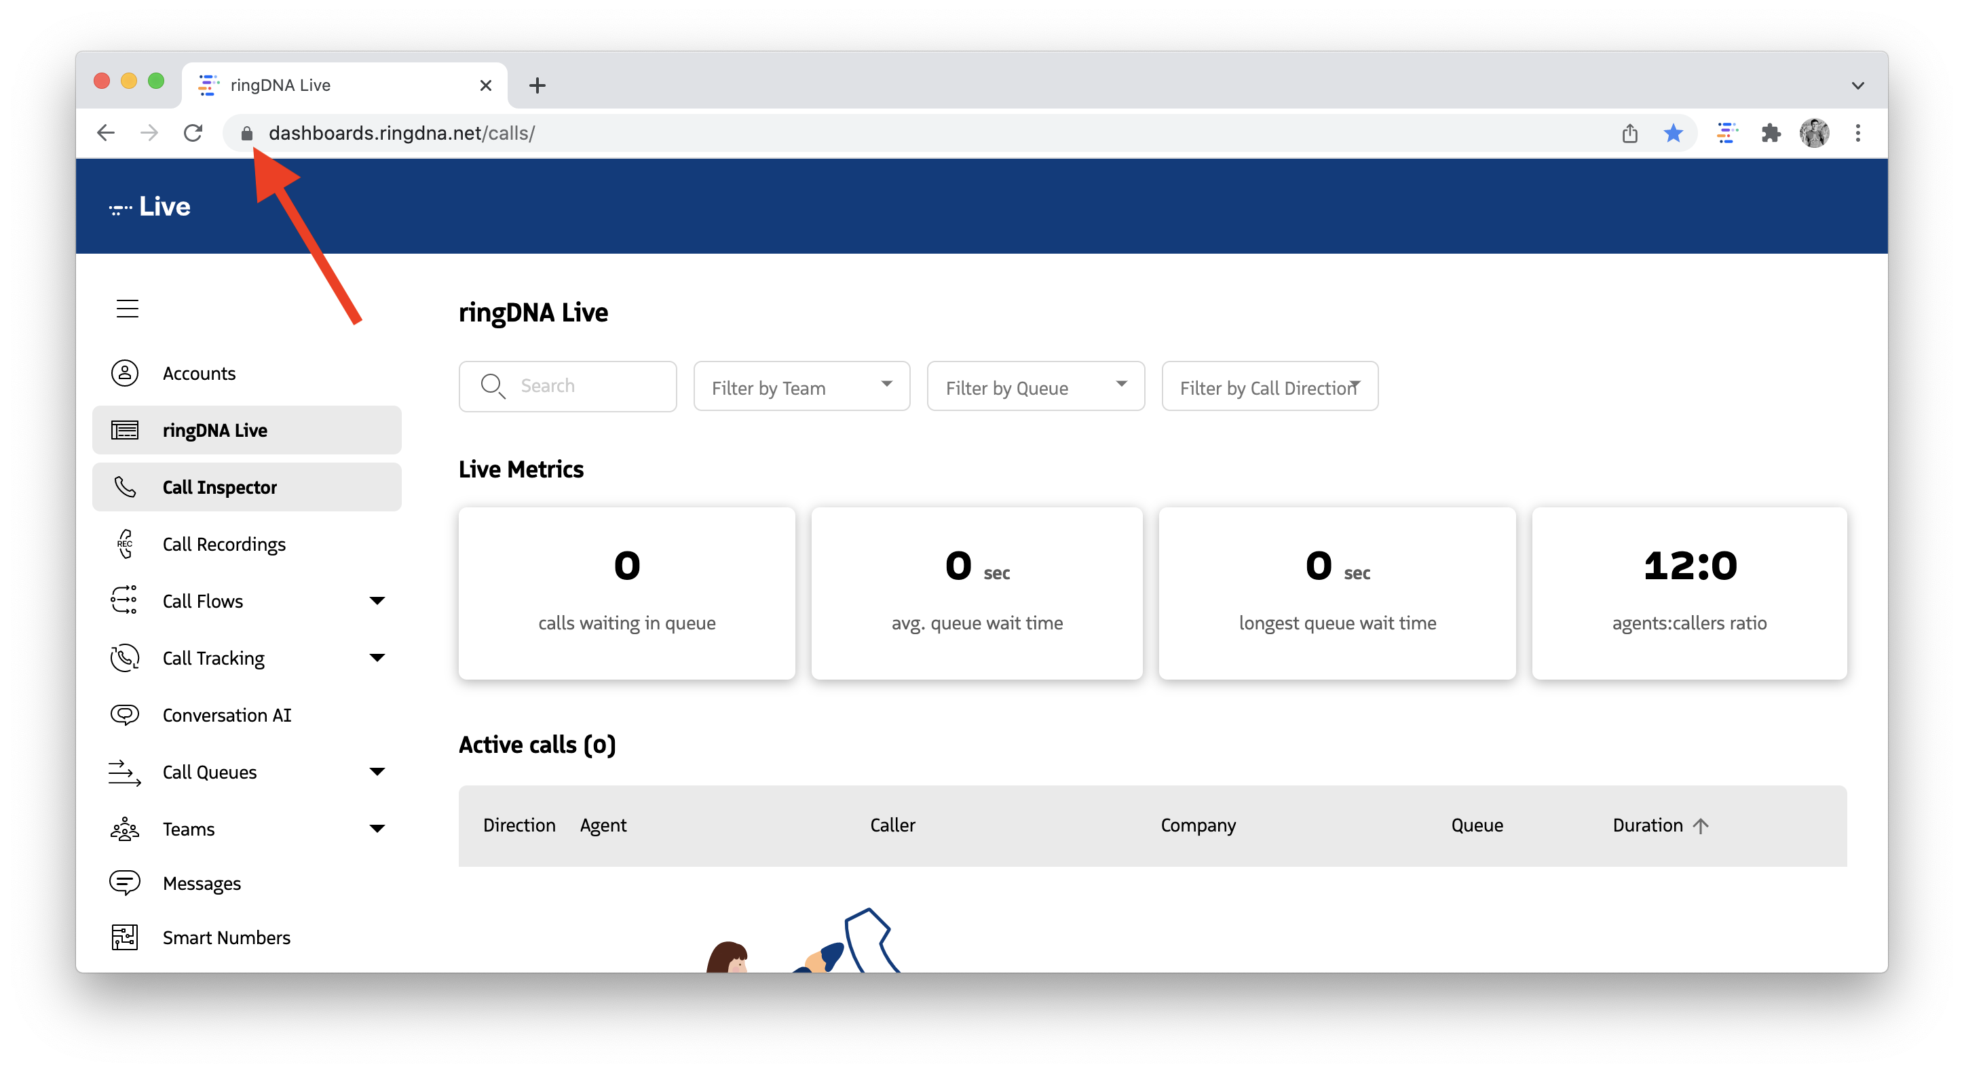Expand the Call Queues submenu arrow
The image size is (1964, 1073).
tap(377, 771)
